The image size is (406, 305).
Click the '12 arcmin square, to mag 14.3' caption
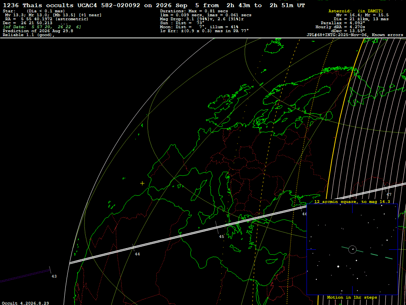352,201
